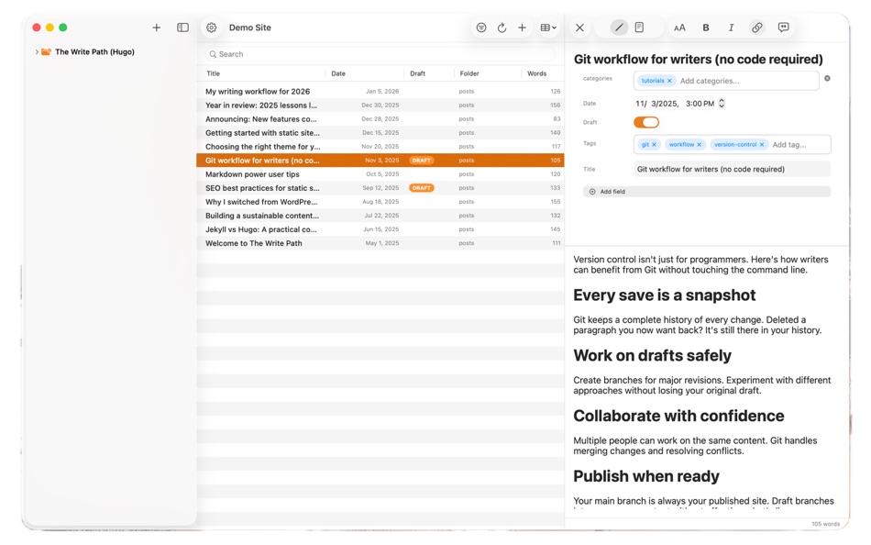This screenshot has width=871, height=545.
Task: Add a new site with sidebar plus
Action: point(156,28)
